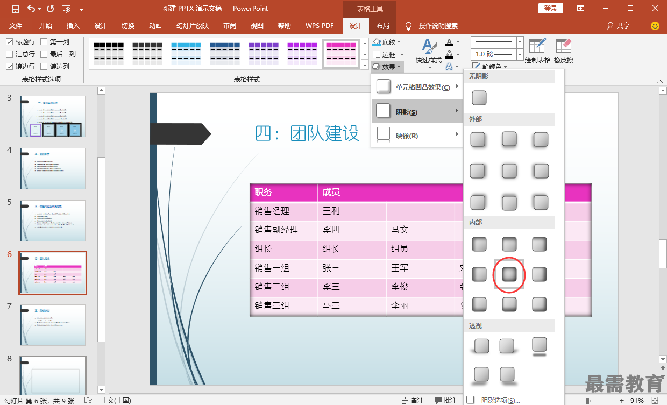Redo the previous action
This screenshot has height=405, width=667.
tap(50, 9)
